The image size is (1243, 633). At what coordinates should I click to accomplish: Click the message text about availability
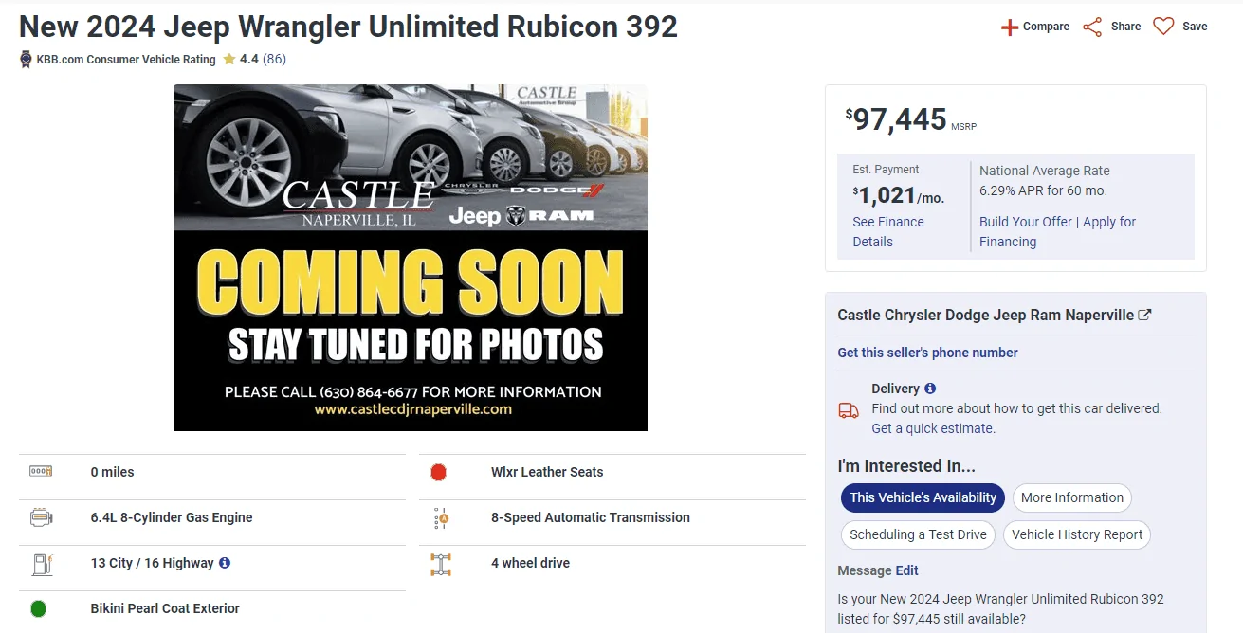pos(1000,608)
